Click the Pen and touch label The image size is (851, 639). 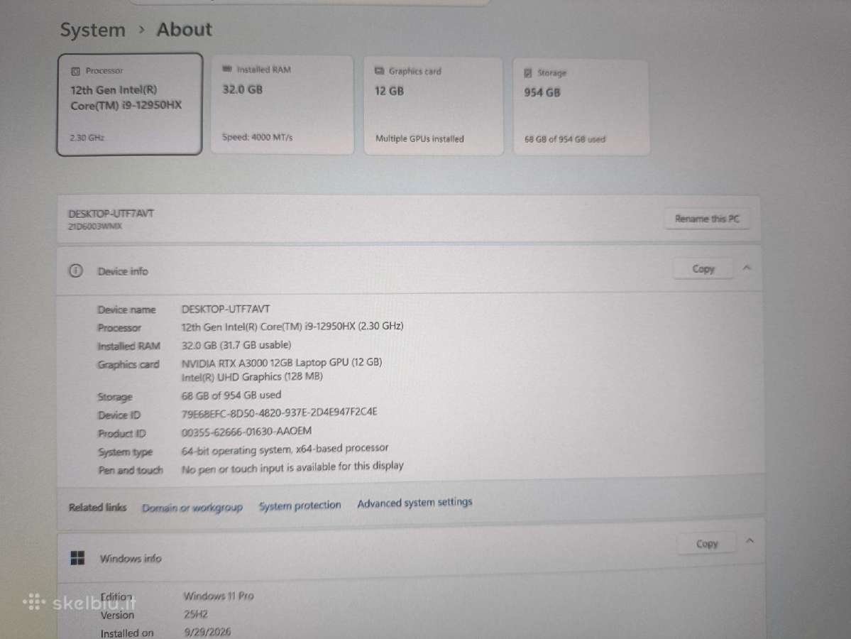pyautogui.click(x=131, y=470)
